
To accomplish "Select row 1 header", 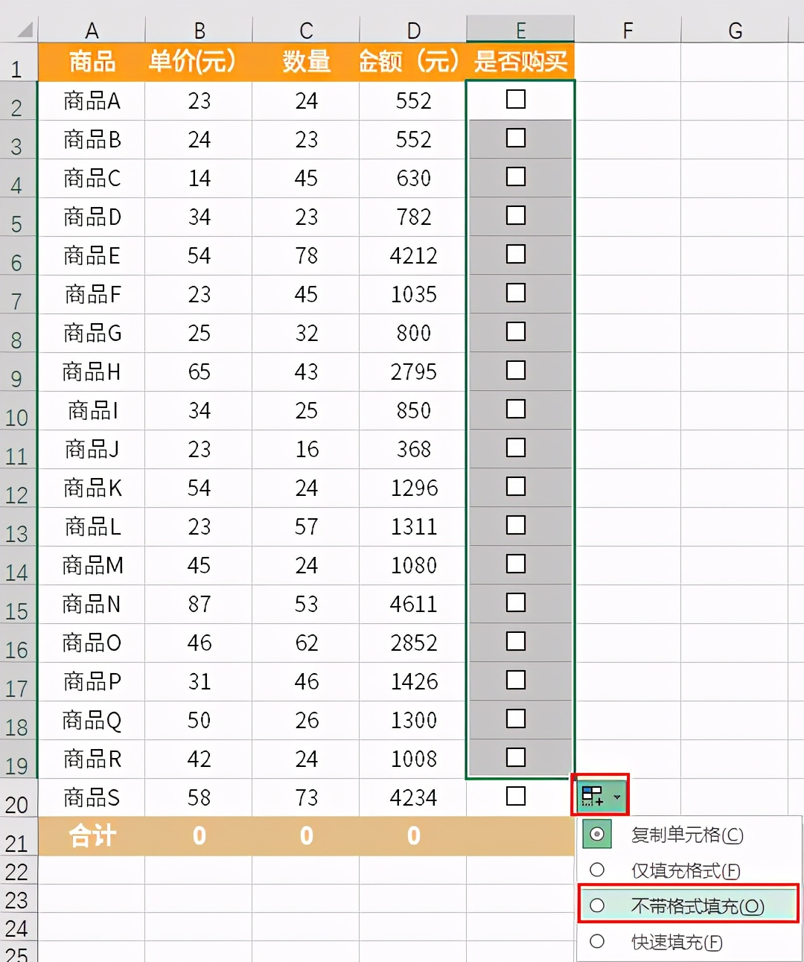I will 18,62.
